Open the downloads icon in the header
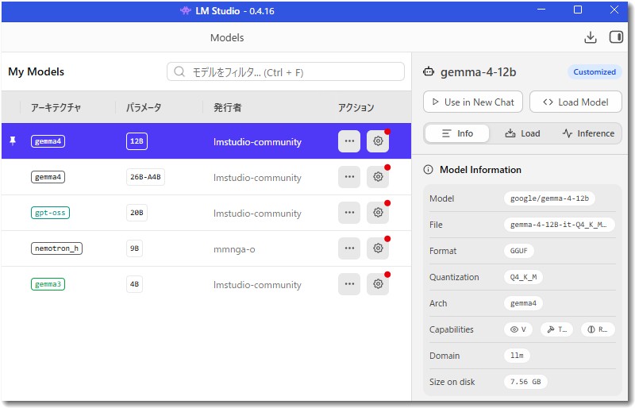Viewport: 635px width, 408px height. [591, 37]
